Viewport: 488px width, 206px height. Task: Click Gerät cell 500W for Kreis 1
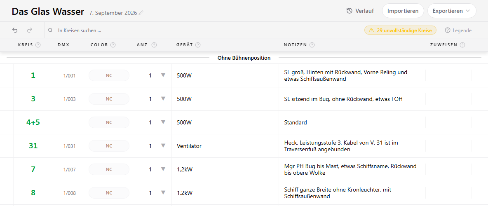225,75
